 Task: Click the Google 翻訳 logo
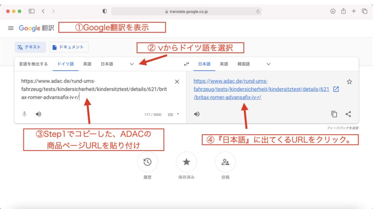[x=36, y=28]
